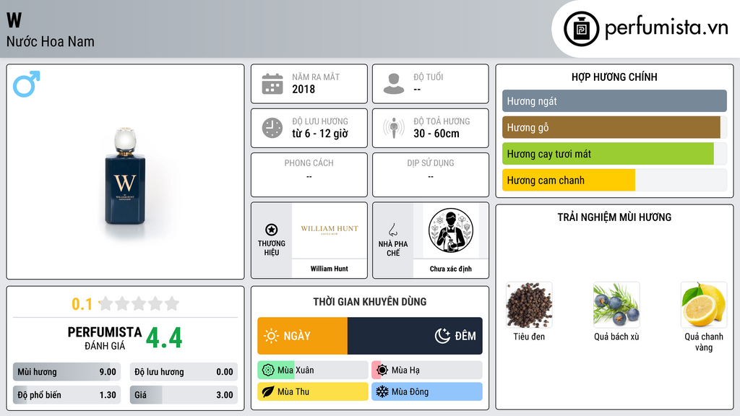Click the perfumista.vn site name text
This screenshot has width=740, height=416.
point(666,28)
